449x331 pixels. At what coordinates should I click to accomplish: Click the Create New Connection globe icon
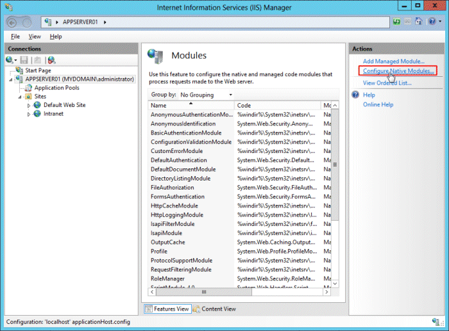click(10, 60)
